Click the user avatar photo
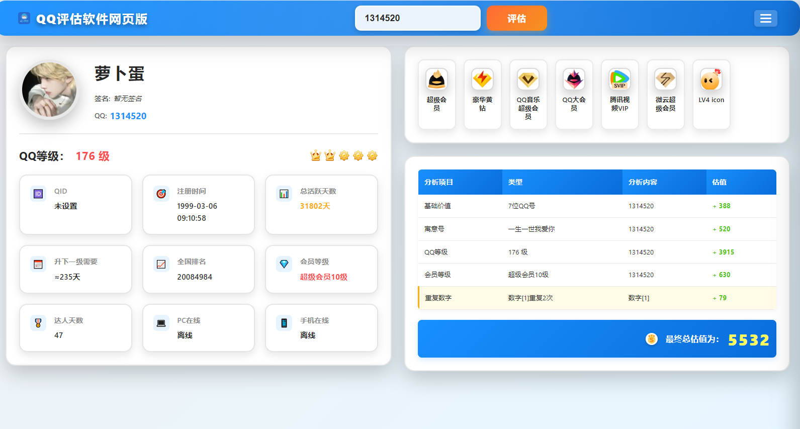Image resolution: width=800 pixels, height=429 pixels. tap(49, 90)
